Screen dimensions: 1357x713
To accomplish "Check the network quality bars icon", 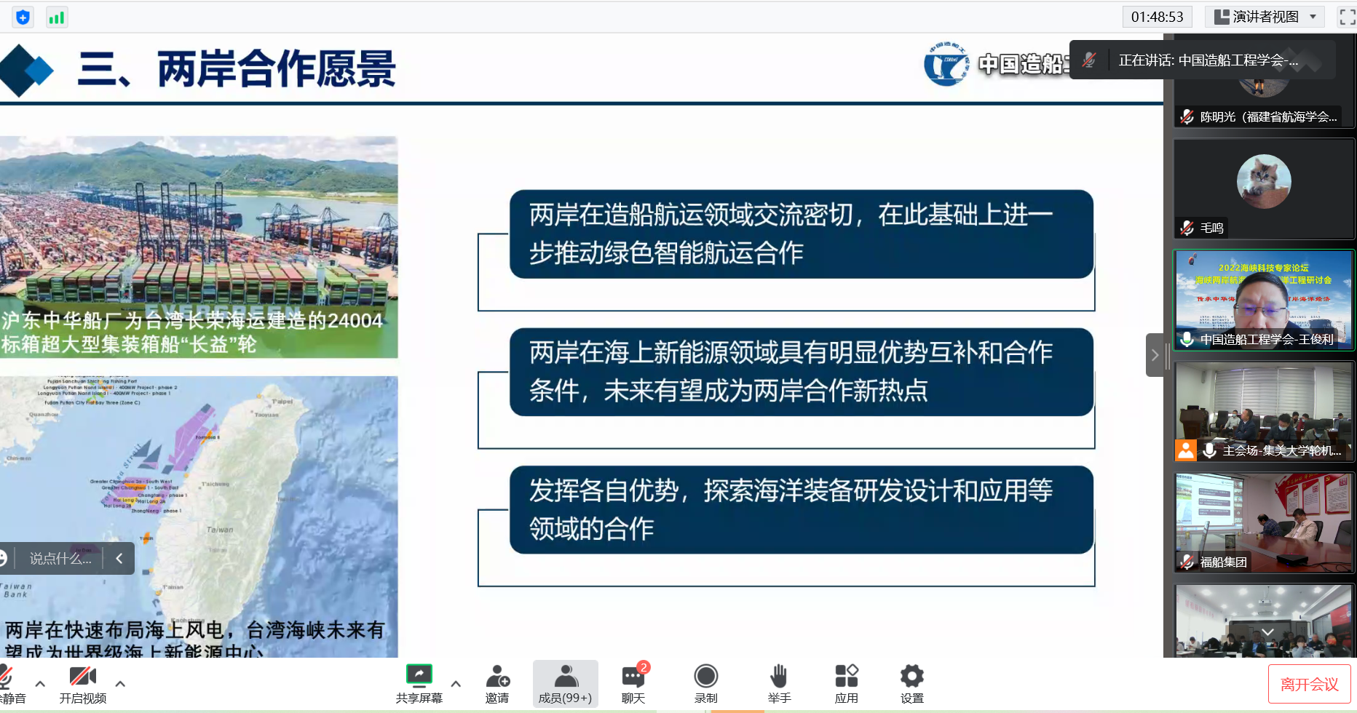I will 56,17.
